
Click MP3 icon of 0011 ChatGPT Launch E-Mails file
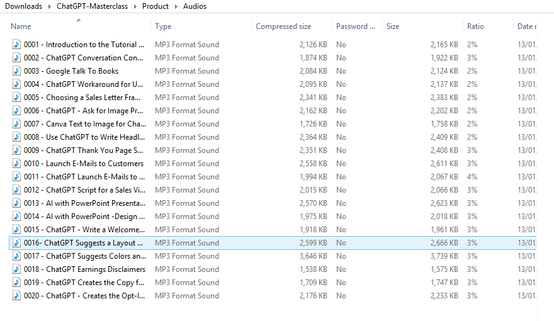point(16,177)
